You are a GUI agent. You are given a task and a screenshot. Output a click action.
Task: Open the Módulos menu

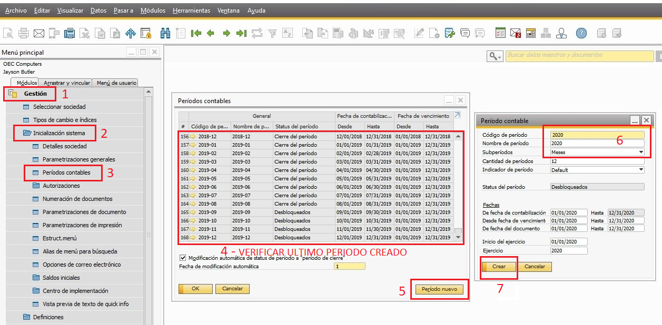pos(153,11)
